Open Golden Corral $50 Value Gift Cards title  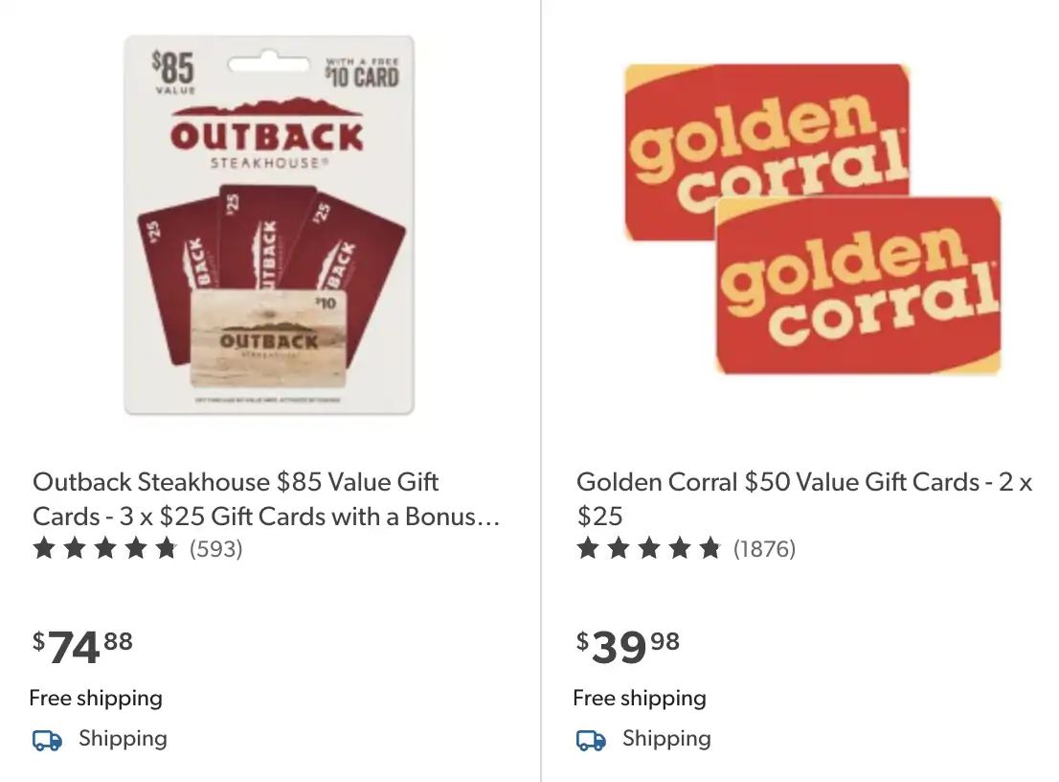(804, 498)
